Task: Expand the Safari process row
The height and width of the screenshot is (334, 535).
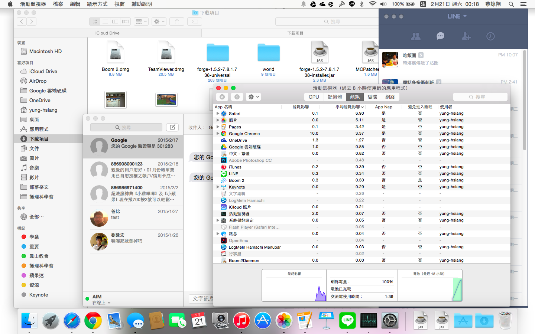Action: coord(218,114)
